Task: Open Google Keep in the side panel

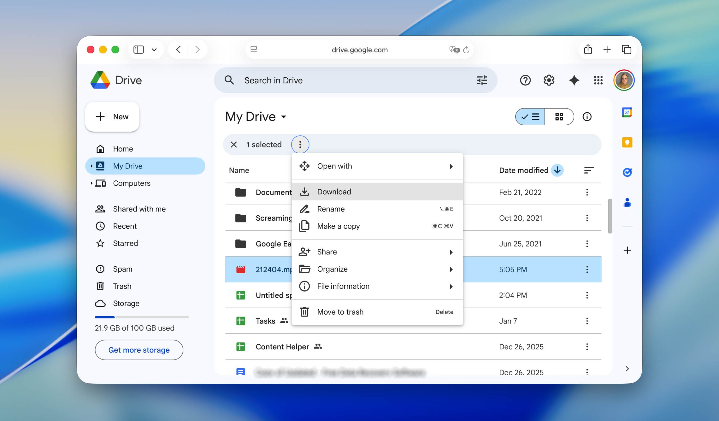Action: click(627, 143)
